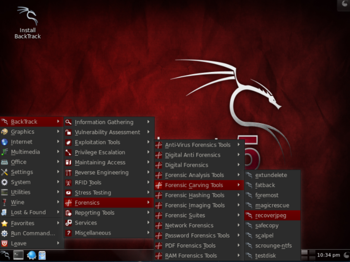Switch desktops using the pager widget
The width and height of the screenshot is (350, 262).
(308, 255)
